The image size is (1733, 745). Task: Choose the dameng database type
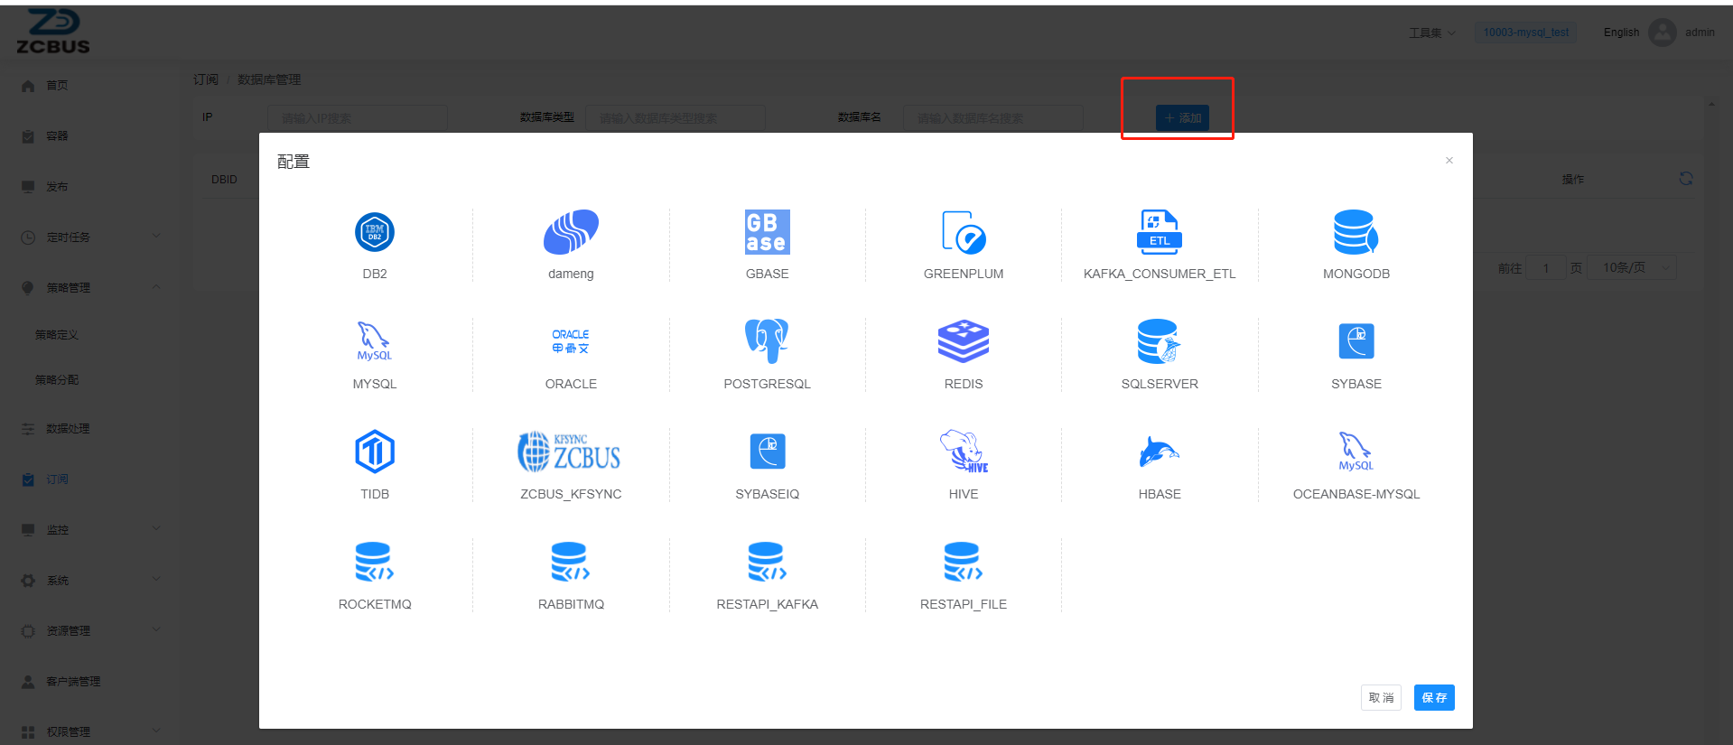[x=571, y=233]
